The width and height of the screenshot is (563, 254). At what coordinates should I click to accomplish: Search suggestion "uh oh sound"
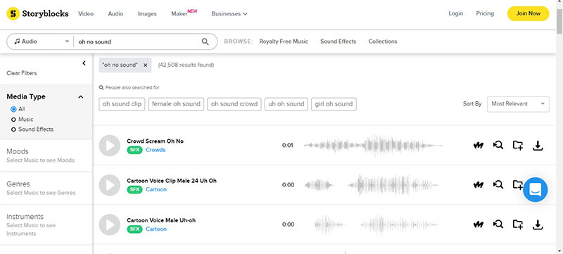[x=286, y=104]
